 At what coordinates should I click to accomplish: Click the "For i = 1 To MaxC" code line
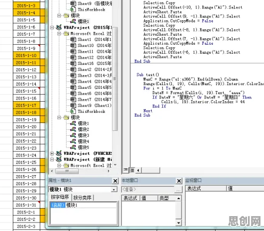click(x=162, y=88)
